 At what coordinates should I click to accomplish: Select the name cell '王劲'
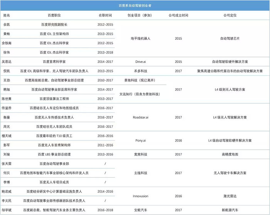(x=7, y=80)
